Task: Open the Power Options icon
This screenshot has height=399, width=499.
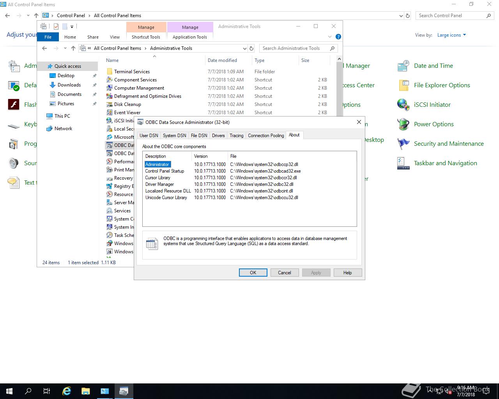Action: click(x=403, y=124)
